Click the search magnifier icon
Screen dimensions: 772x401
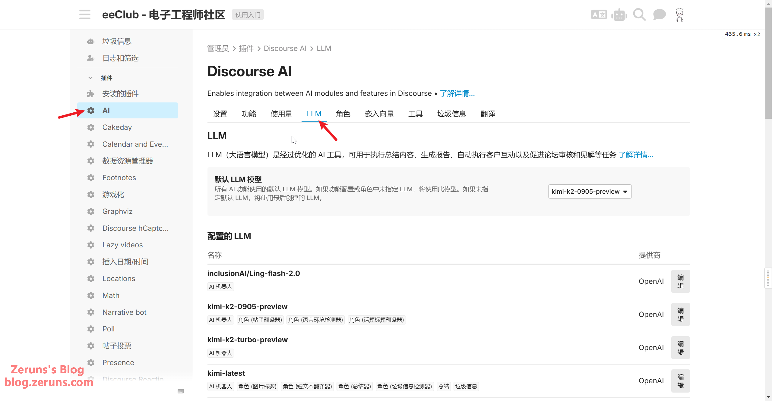(639, 14)
